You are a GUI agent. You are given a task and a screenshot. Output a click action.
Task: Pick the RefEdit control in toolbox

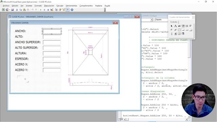[183, 34]
